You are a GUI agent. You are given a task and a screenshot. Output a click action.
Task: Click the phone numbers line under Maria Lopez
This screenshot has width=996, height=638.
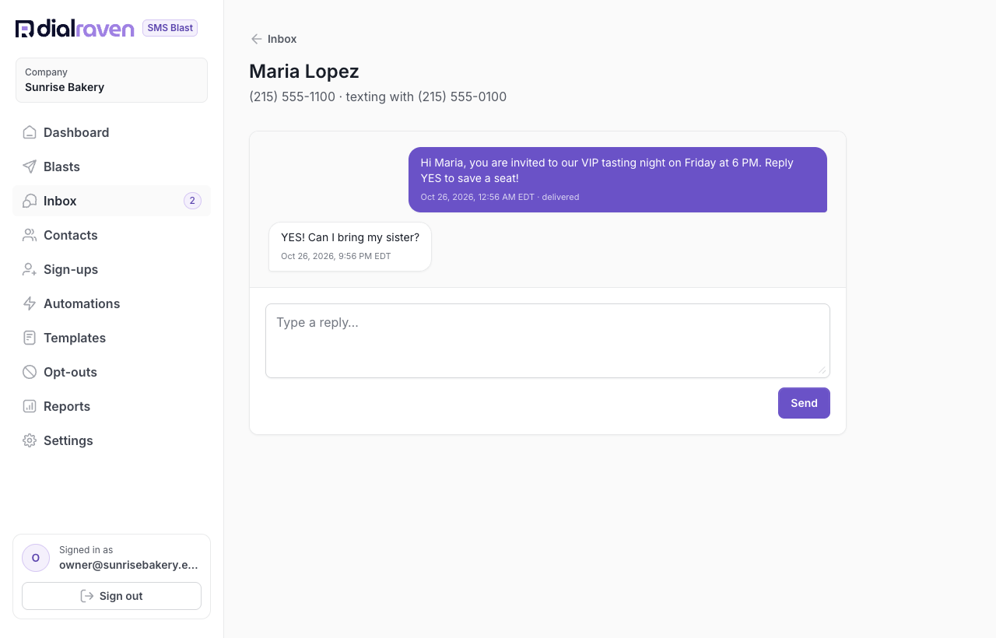[x=378, y=97]
